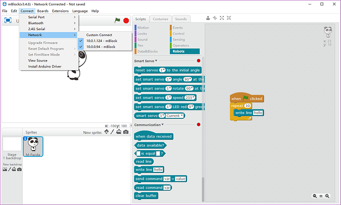Image resolution: width=341 pixels, height=205 pixels.
Task: Open Extensions menu
Action: (x=60, y=11)
